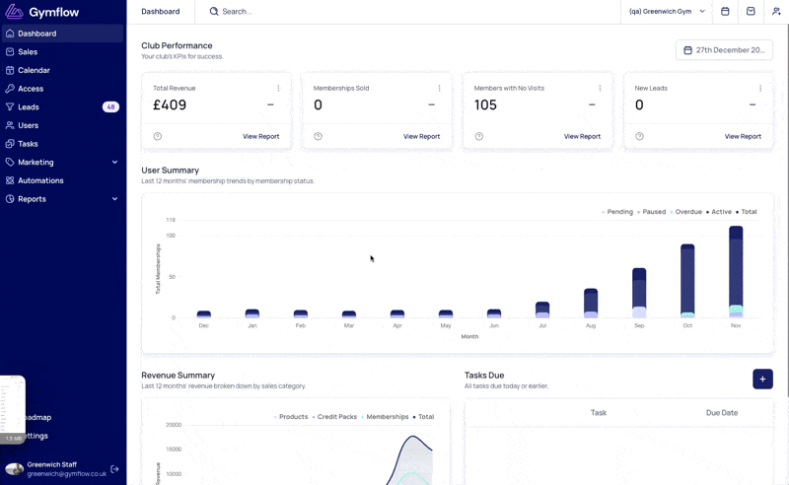Open the 27th December date picker
This screenshot has height=485, width=789.
click(724, 50)
